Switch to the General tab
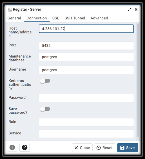The width and height of the screenshot is (145, 159). [x=14, y=18]
